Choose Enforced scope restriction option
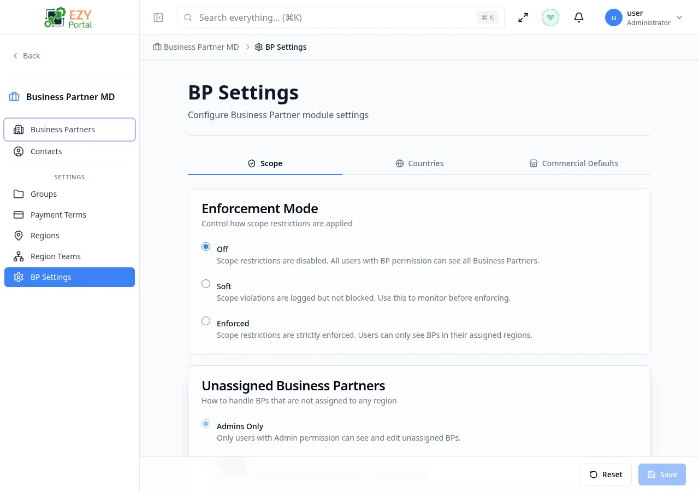 tap(206, 321)
